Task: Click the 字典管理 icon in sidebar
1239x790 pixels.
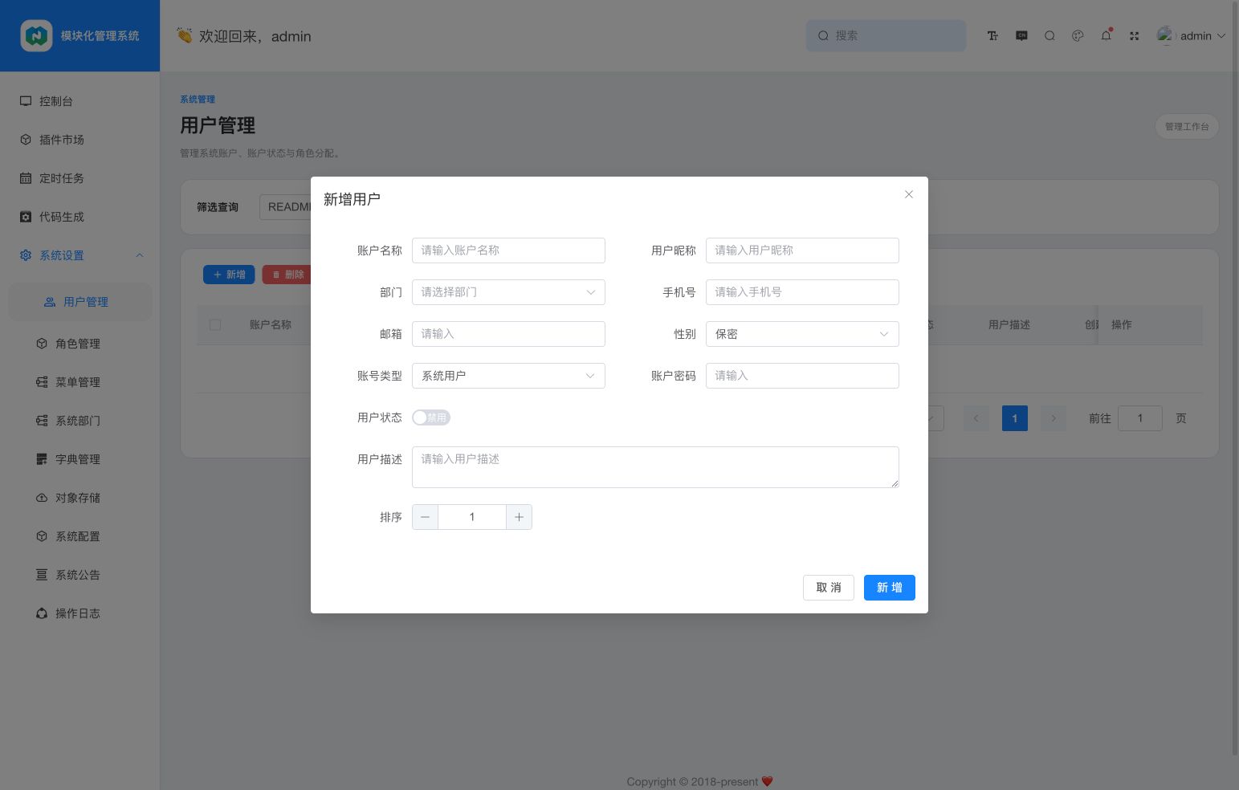Action: tap(42, 459)
